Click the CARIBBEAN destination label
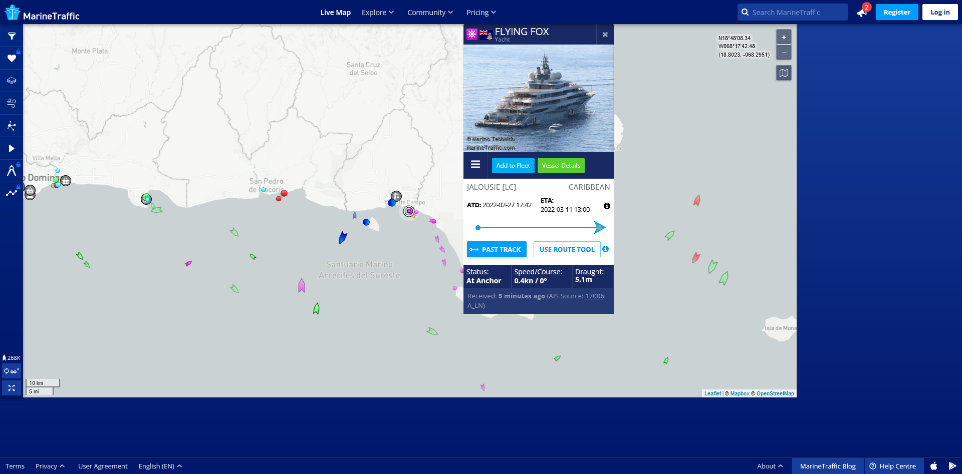Viewport: 962px width, 474px height. pos(589,187)
